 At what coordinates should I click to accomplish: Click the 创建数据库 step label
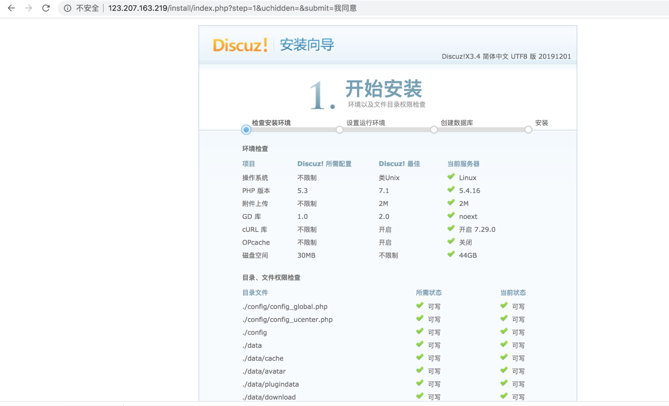(x=457, y=123)
